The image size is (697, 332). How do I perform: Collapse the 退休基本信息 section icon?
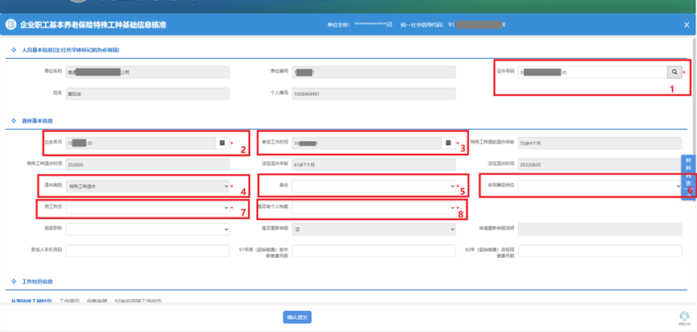(x=14, y=121)
